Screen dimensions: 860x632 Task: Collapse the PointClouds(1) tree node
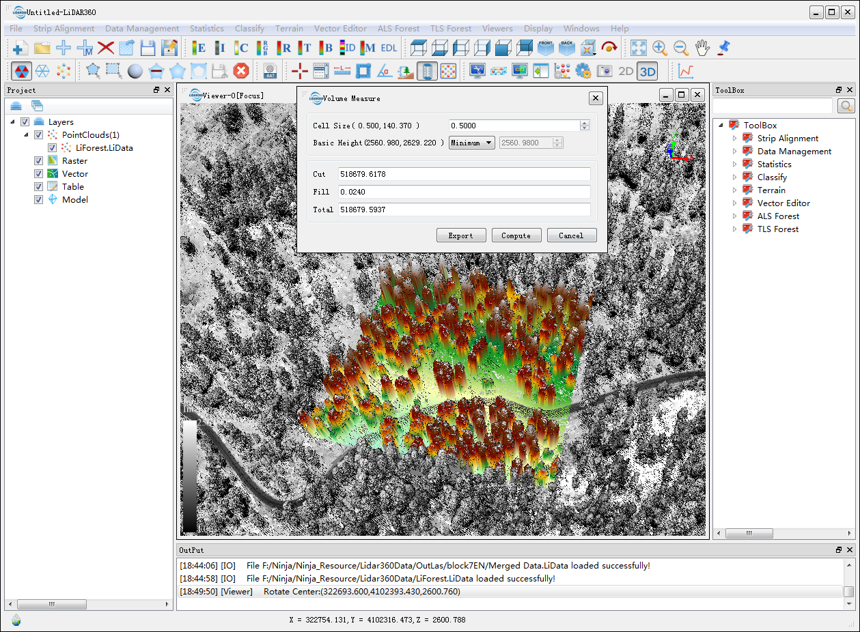(26, 135)
